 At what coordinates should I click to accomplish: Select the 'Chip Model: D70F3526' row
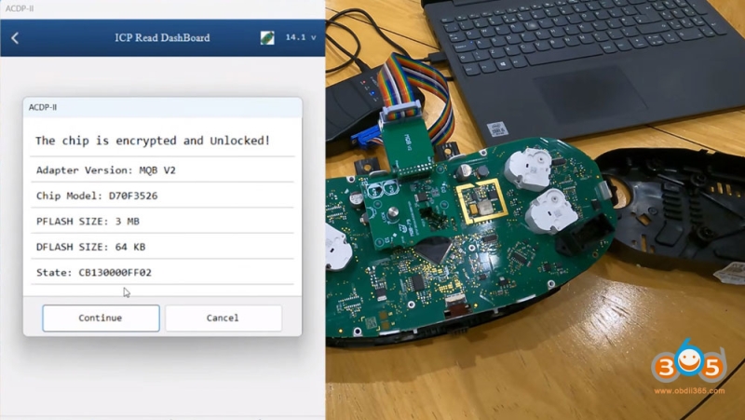(162, 196)
